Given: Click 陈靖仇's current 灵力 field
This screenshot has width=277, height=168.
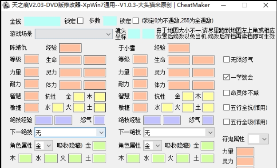Looking at the screenshot, I should point(70,73).
